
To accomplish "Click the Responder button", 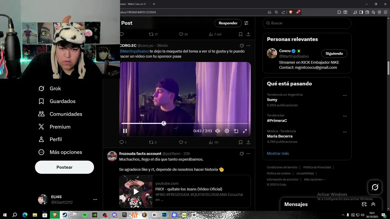I will click(x=228, y=23).
